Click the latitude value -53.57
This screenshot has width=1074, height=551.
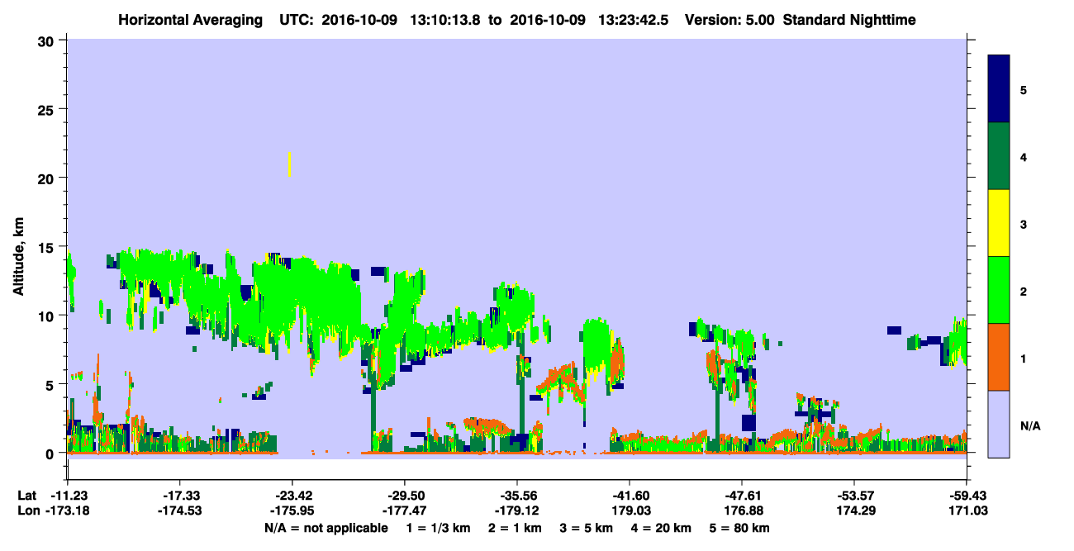[x=853, y=495]
